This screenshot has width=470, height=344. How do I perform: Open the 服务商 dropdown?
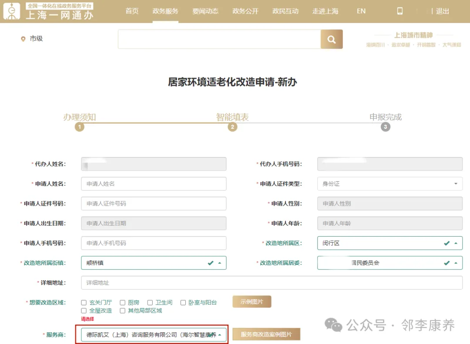pos(154,334)
